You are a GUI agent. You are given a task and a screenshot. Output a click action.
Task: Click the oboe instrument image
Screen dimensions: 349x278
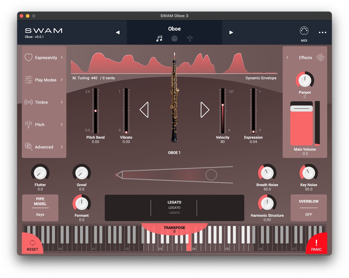pos(174,97)
